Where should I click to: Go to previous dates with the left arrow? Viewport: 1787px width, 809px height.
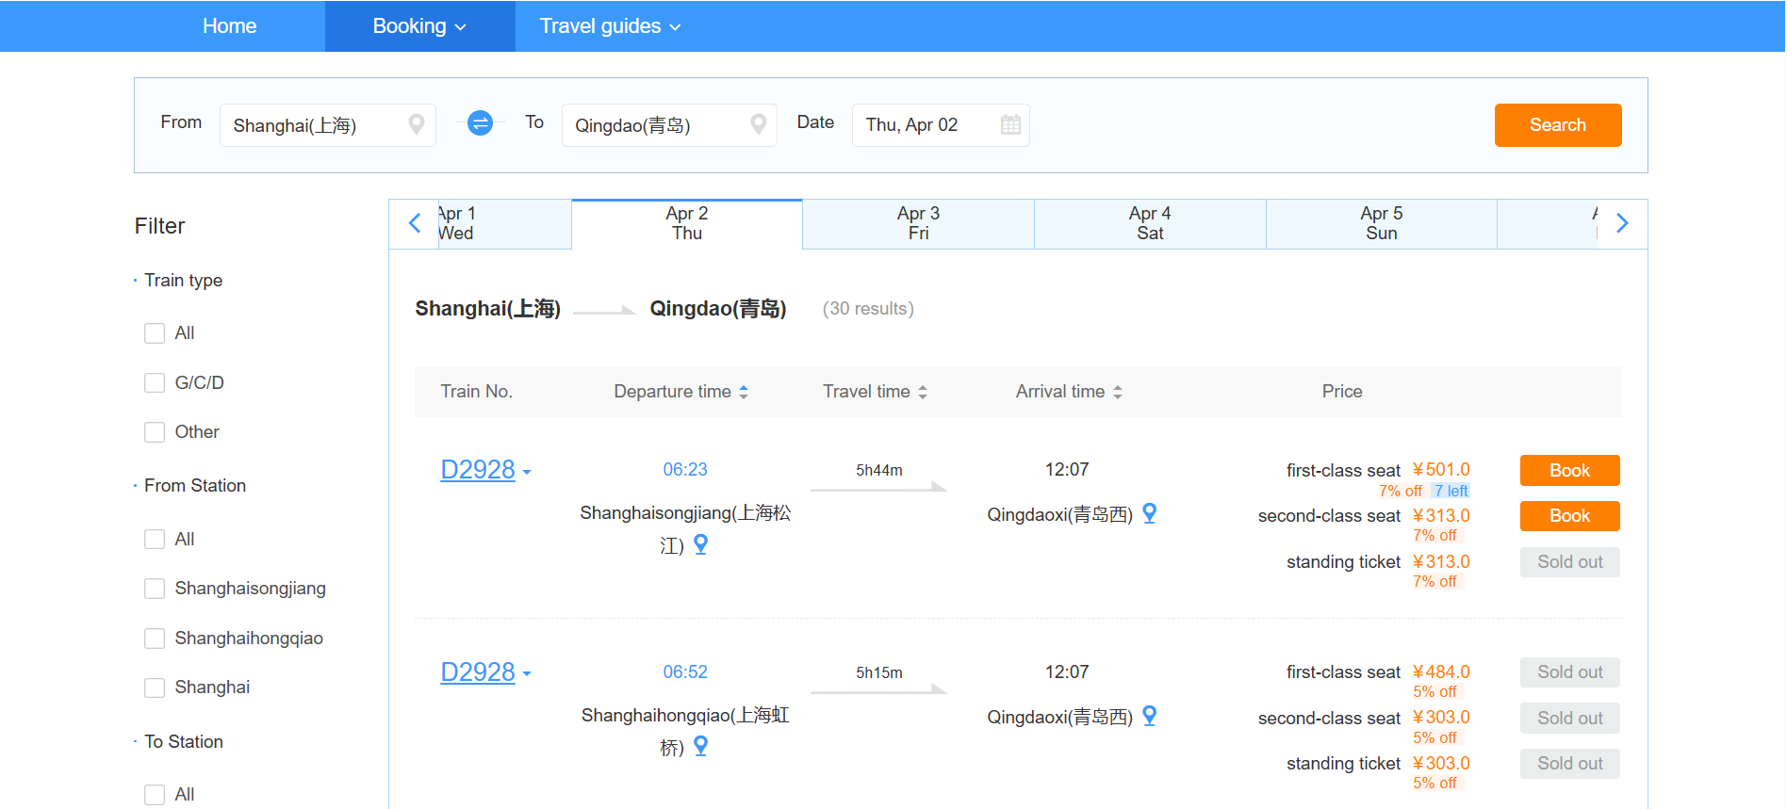tap(415, 223)
